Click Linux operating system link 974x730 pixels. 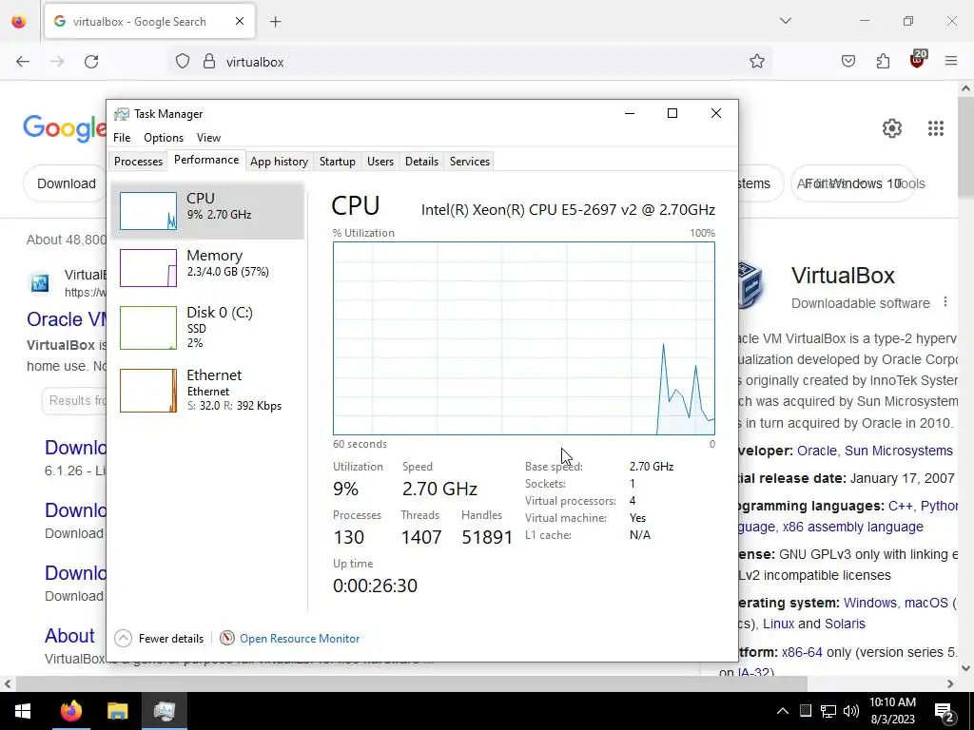[778, 624]
